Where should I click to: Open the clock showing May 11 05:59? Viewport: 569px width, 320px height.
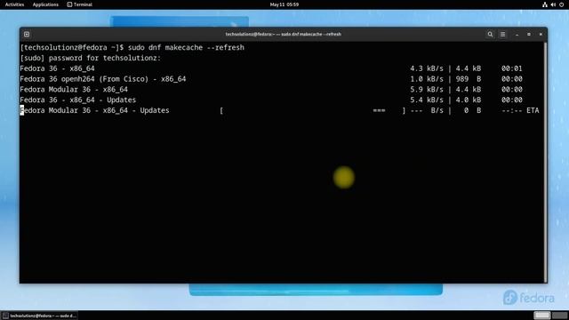pos(284,4)
